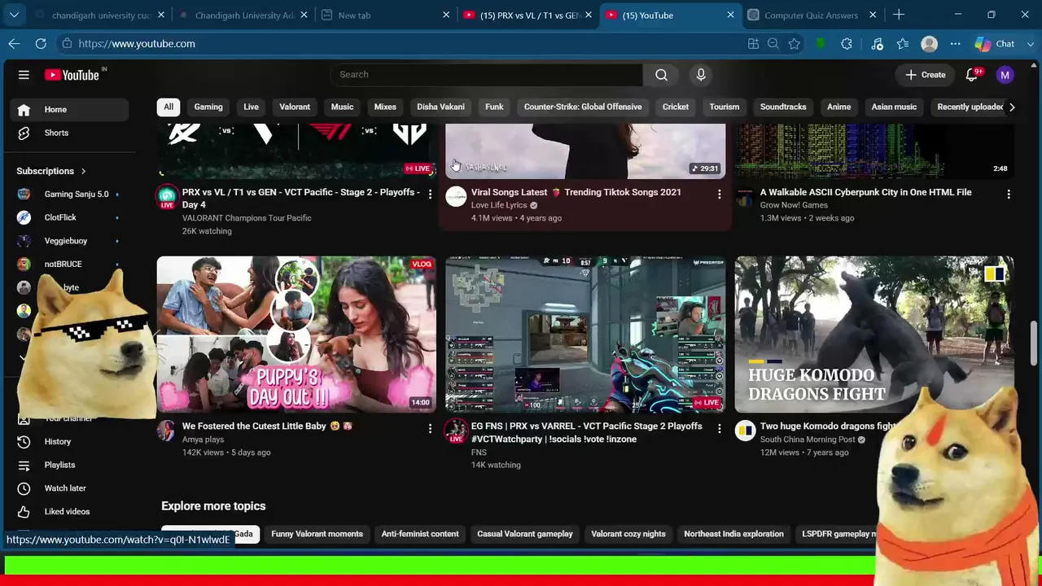The height and width of the screenshot is (586, 1042).
Task: Open the Huge Komodo Dragons Fight thumbnail
Action: 874,335
